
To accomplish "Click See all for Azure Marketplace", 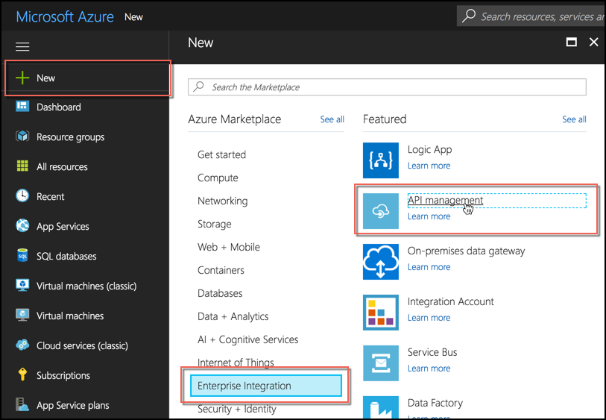I will point(332,119).
